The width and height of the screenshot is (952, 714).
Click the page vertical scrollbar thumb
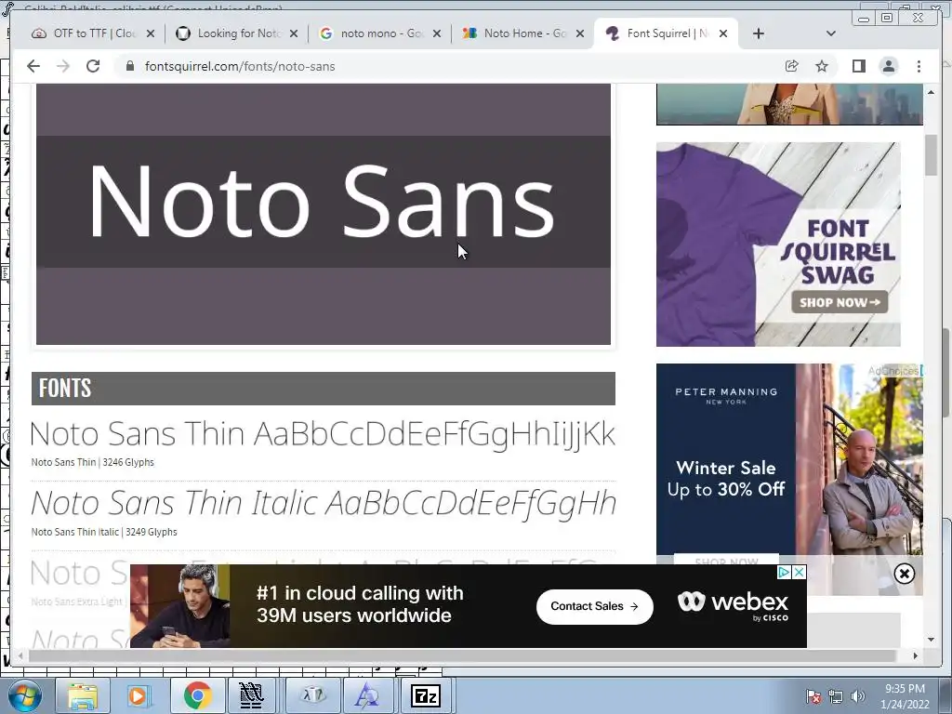click(x=931, y=155)
